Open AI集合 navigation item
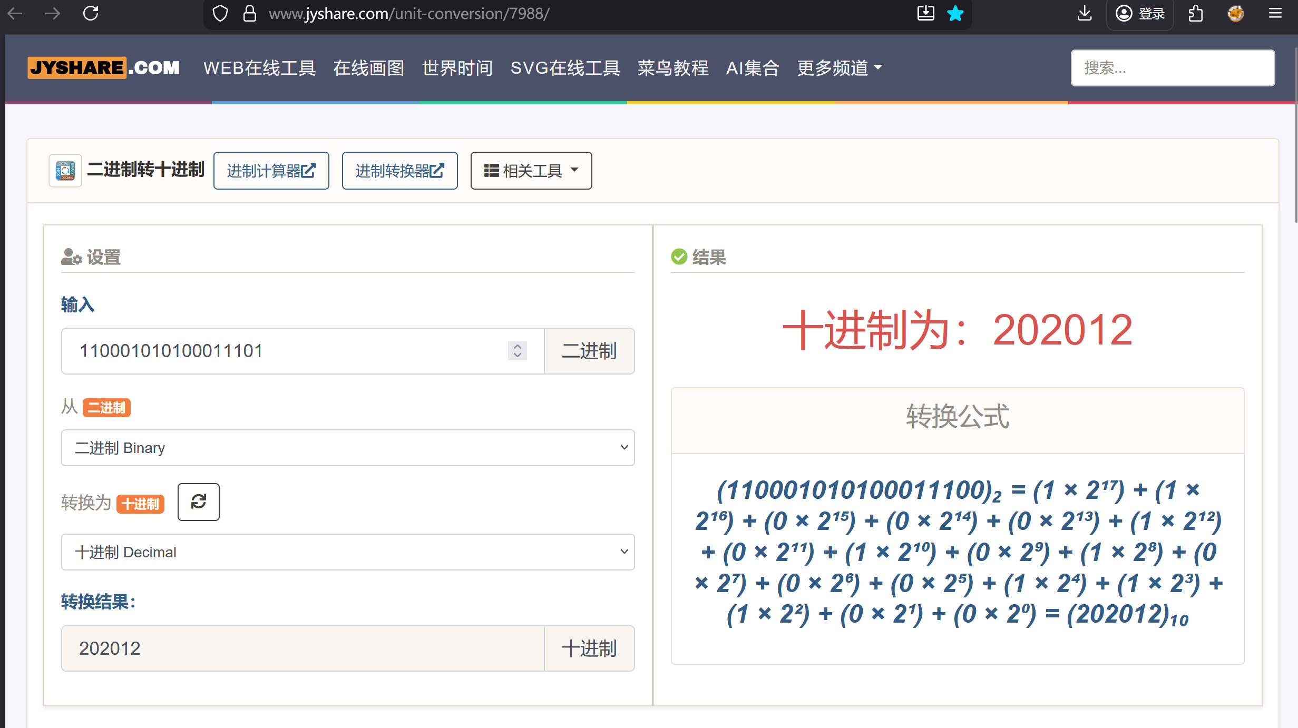Image resolution: width=1298 pixels, height=728 pixels. pyautogui.click(x=753, y=68)
